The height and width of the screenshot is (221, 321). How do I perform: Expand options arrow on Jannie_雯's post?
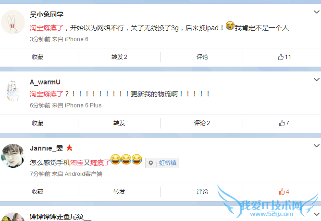317,146
